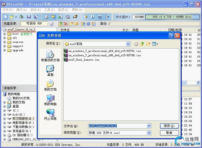Click the 文件名 input field
The height and width of the screenshot is (148, 202).
[118, 126]
